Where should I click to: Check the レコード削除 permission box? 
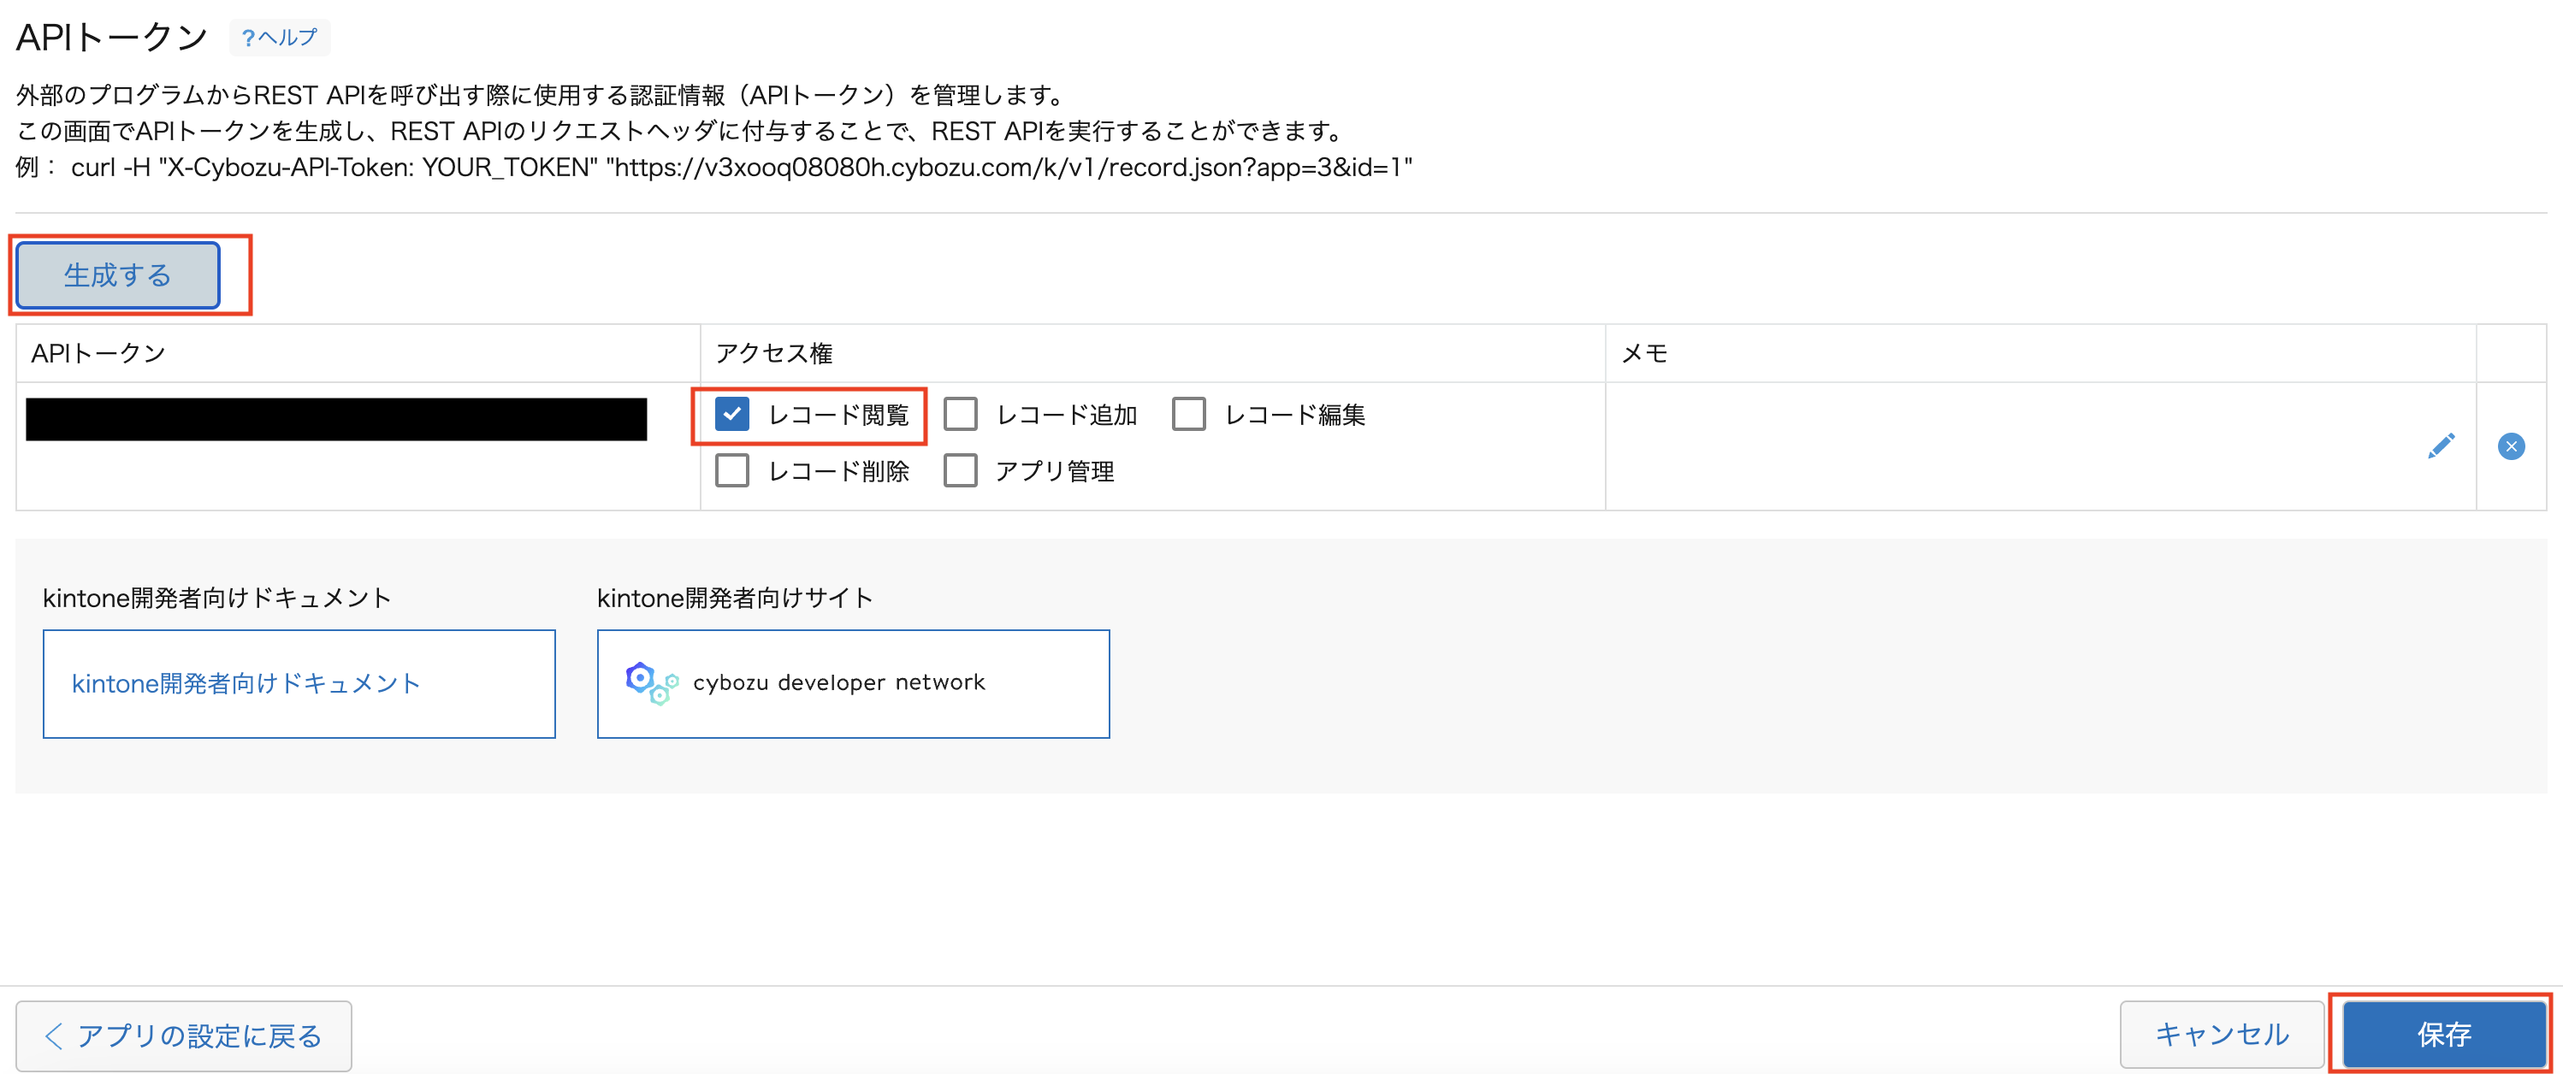(x=732, y=470)
